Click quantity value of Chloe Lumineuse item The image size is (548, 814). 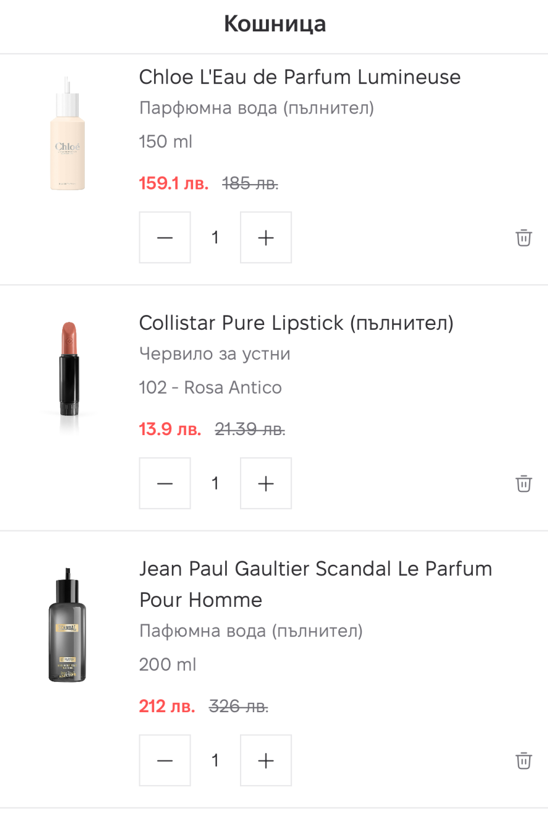[x=215, y=237]
